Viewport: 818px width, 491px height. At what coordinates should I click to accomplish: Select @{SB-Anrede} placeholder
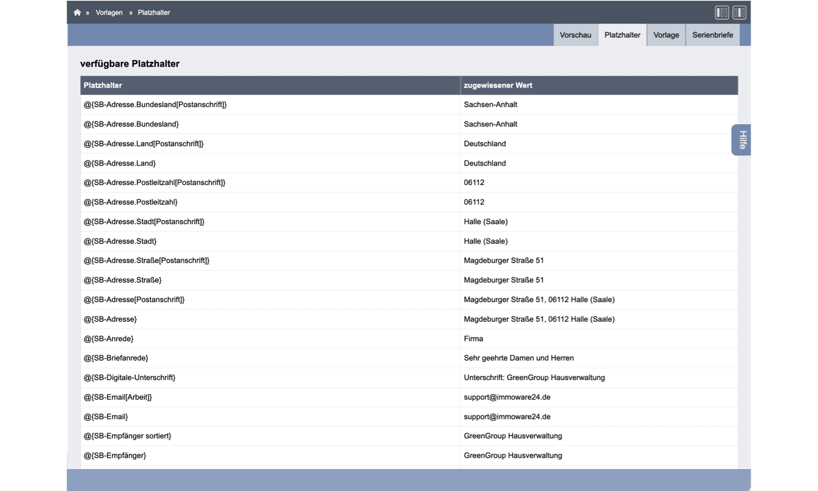[109, 339]
